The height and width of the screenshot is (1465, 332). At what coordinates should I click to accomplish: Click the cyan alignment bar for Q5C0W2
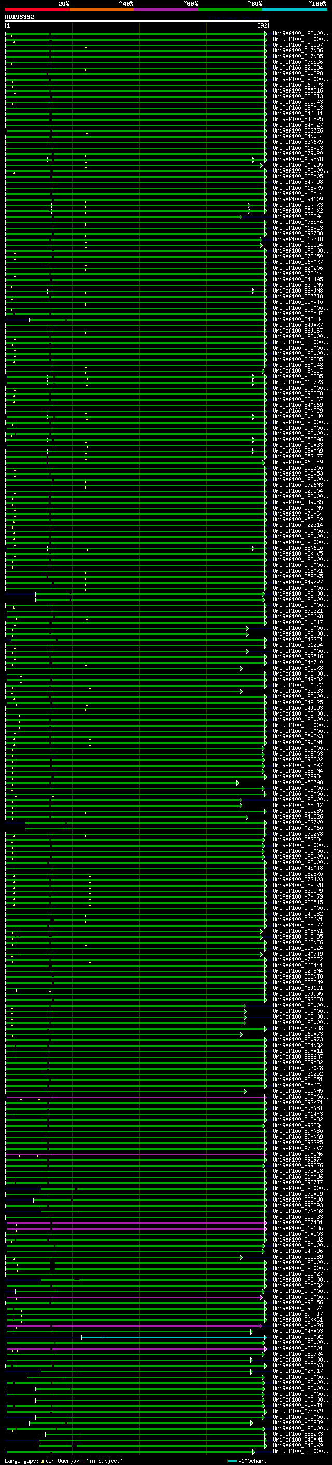click(x=174, y=1337)
